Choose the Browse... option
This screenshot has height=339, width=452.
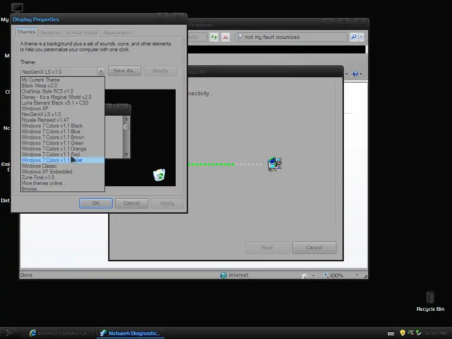63,189
